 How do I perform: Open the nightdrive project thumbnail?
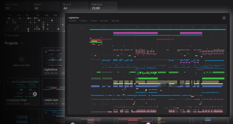pyautogui.click(x=54, y=58)
